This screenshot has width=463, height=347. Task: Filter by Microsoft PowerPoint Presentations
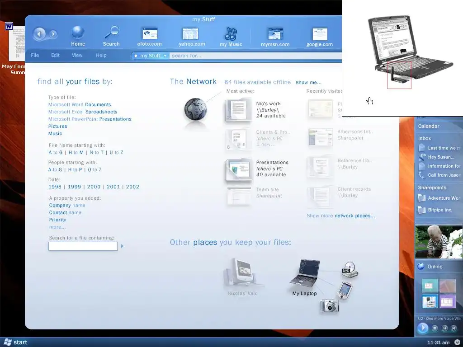[x=90, y=119]
